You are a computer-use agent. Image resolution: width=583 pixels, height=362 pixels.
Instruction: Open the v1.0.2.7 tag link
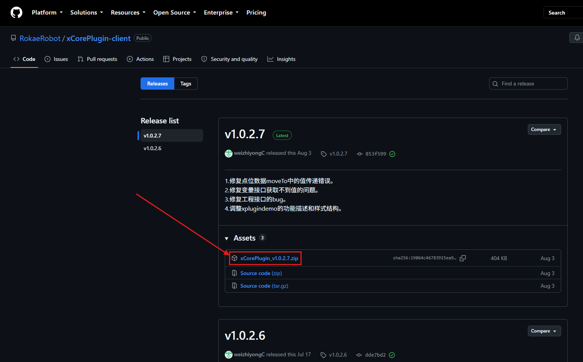tap(339, 154)
